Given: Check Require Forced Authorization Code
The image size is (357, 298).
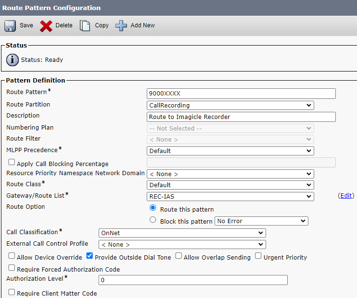Looking at the screenshot, I should [12, 268].
